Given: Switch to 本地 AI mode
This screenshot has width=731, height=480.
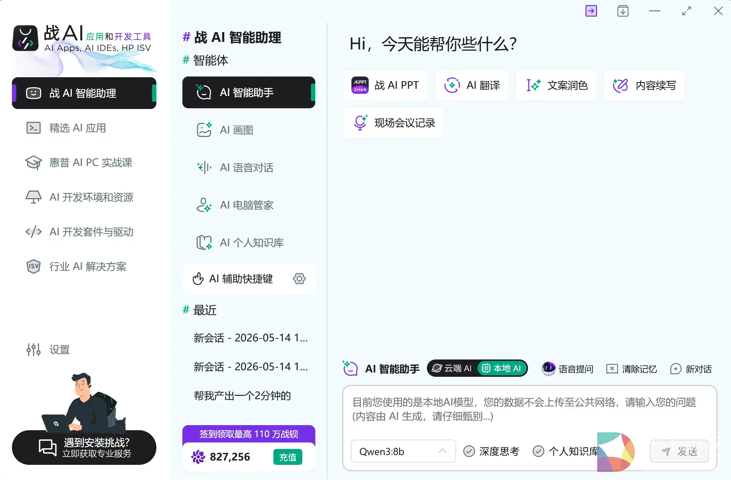Looking at the screenshot, I should click(x=502, y=368).
